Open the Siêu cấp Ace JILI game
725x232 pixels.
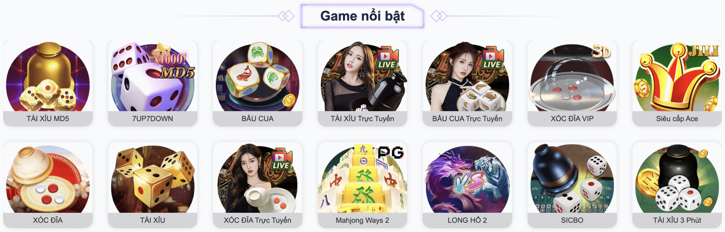tap(677, 76)
